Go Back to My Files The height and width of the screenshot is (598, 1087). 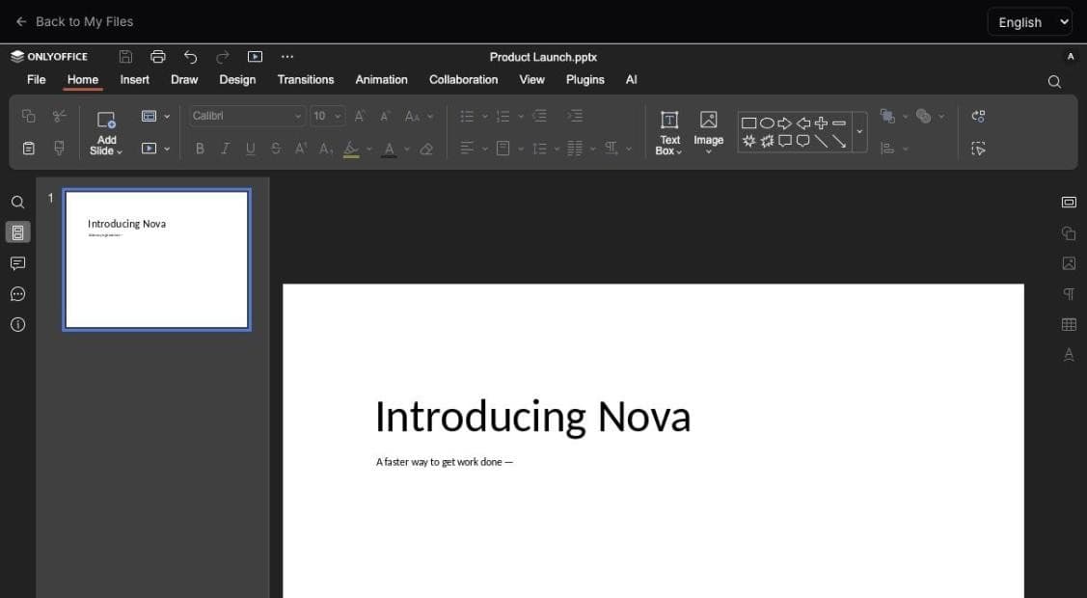(74, 21)
